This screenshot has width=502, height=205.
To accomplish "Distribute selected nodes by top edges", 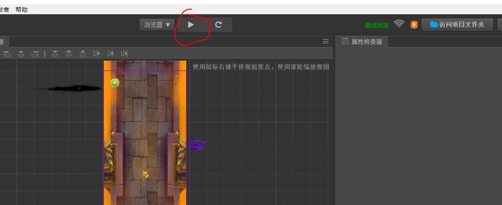I will (x=55, y=53).
